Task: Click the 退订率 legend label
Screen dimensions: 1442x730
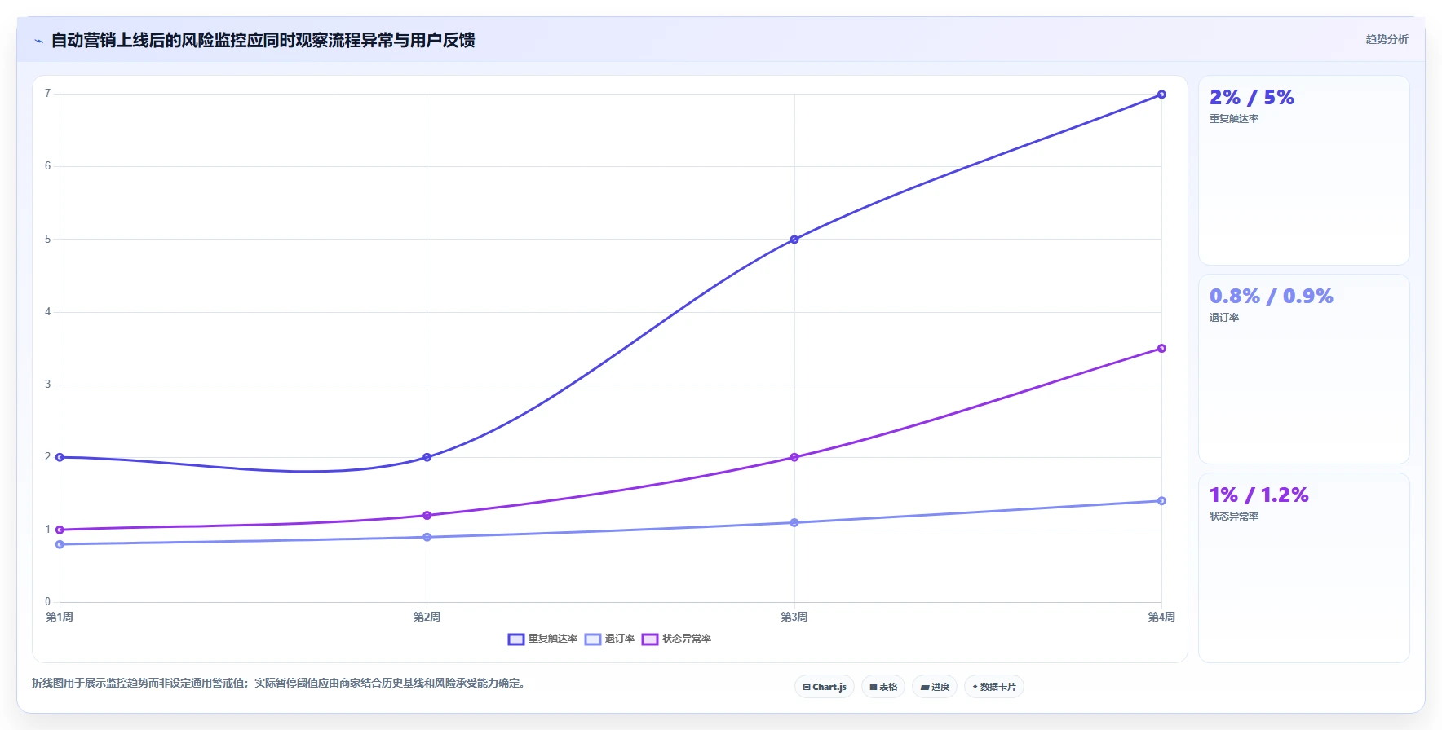Action: (x=619, y=639)
